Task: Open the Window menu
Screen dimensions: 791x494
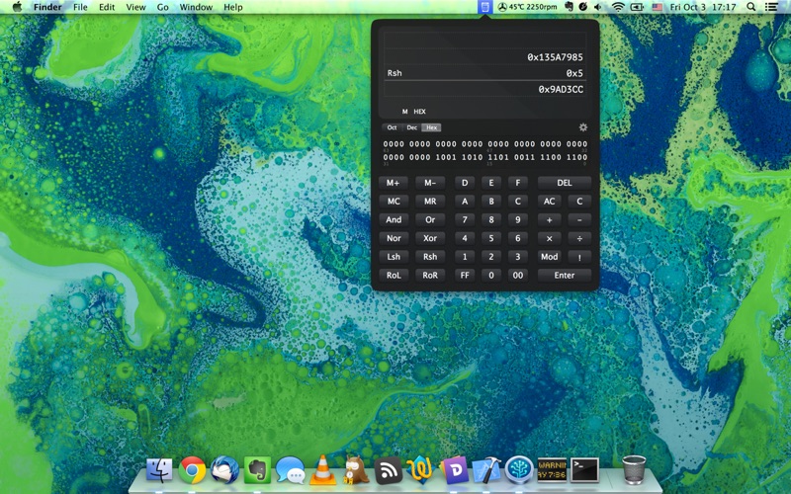Action: pos(196,7)
